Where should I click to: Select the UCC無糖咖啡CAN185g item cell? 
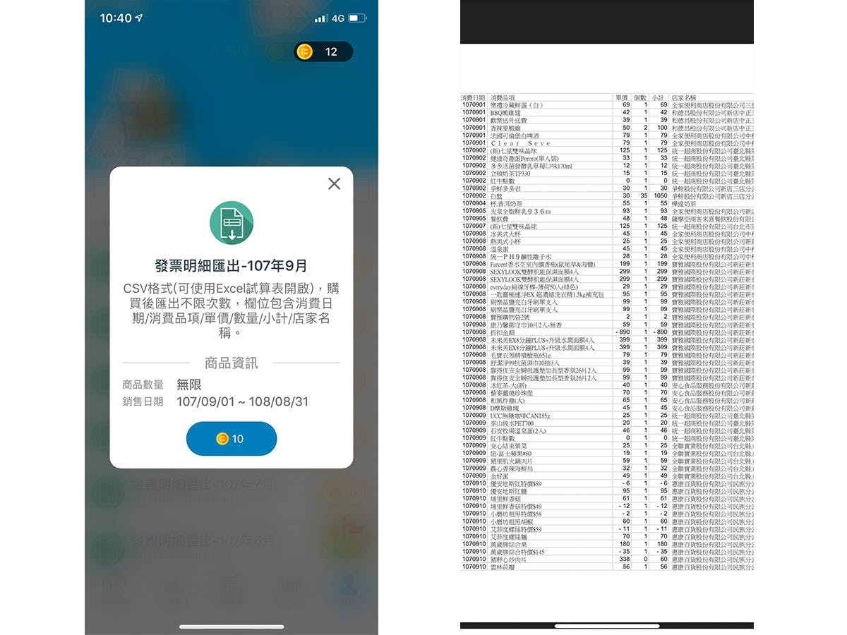pyautogui.click(x=520, y=416)
